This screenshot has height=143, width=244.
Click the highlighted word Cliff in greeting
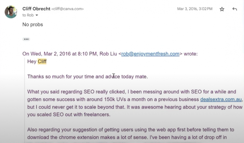click(42, 62)
